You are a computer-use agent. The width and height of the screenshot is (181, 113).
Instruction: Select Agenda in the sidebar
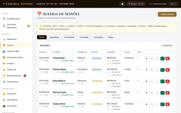point(16,45)
